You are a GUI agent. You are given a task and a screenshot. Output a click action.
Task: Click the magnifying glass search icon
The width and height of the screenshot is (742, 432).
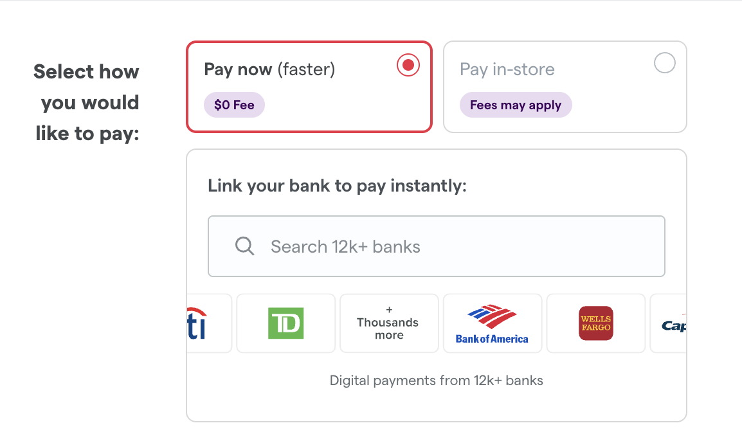(x=244, y=246)
